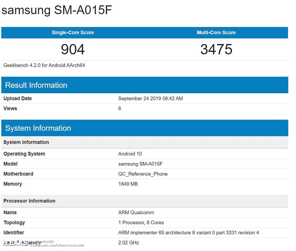
Task: Select the Model value samsung SM-A015F
Action: [x=140, y=164]
